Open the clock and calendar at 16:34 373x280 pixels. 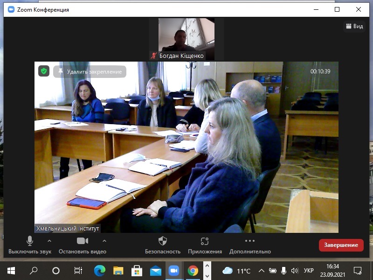(332, 271)
